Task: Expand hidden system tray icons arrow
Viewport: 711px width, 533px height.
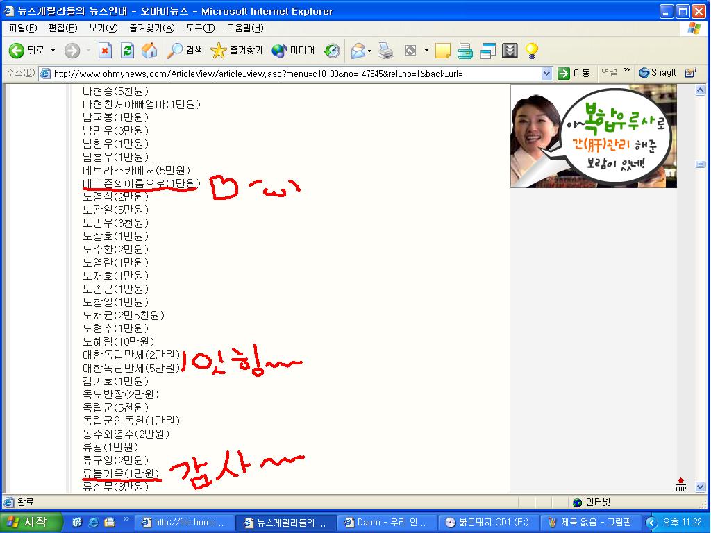Action: [651, 523]
